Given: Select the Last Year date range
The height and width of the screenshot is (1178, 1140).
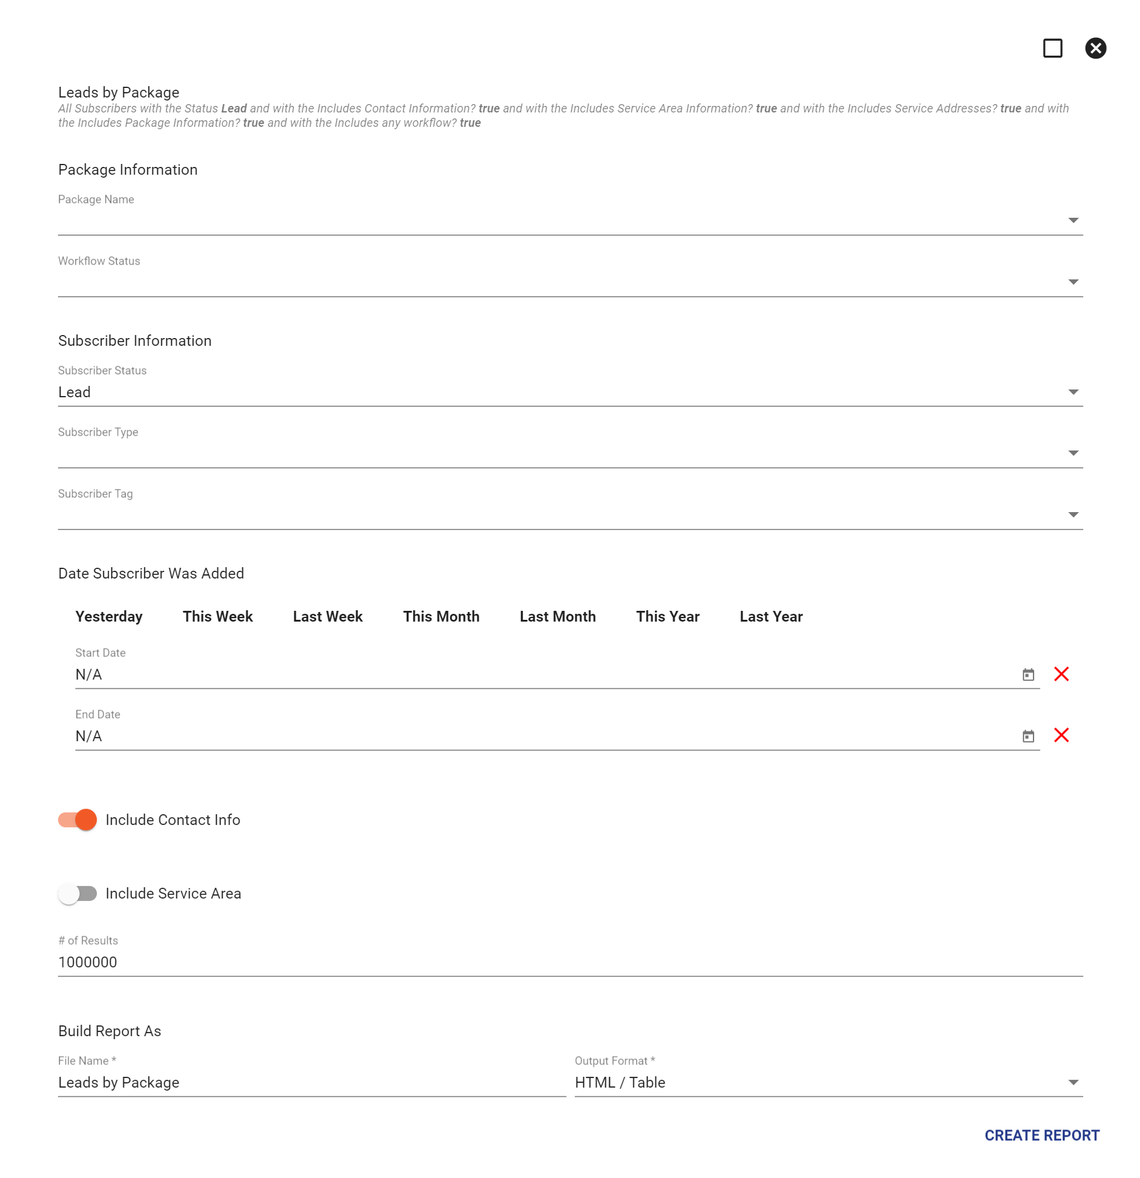Looking at the screenshot, I should click(x=771, y=616).
